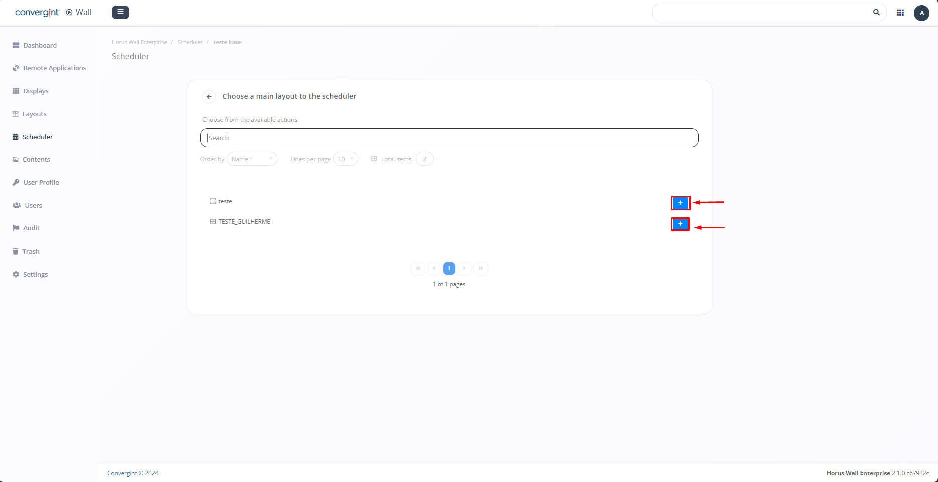Navigate to Remote Applications in sidebar

[54, 68]
